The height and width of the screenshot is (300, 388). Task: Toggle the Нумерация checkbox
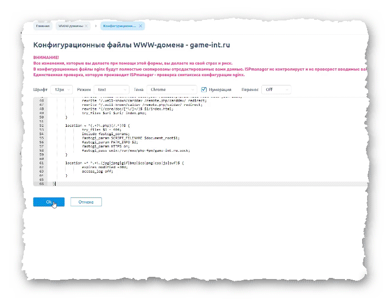(204, 89)
